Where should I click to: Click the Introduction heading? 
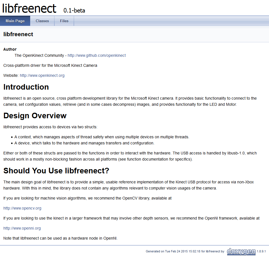pos(26,87)
